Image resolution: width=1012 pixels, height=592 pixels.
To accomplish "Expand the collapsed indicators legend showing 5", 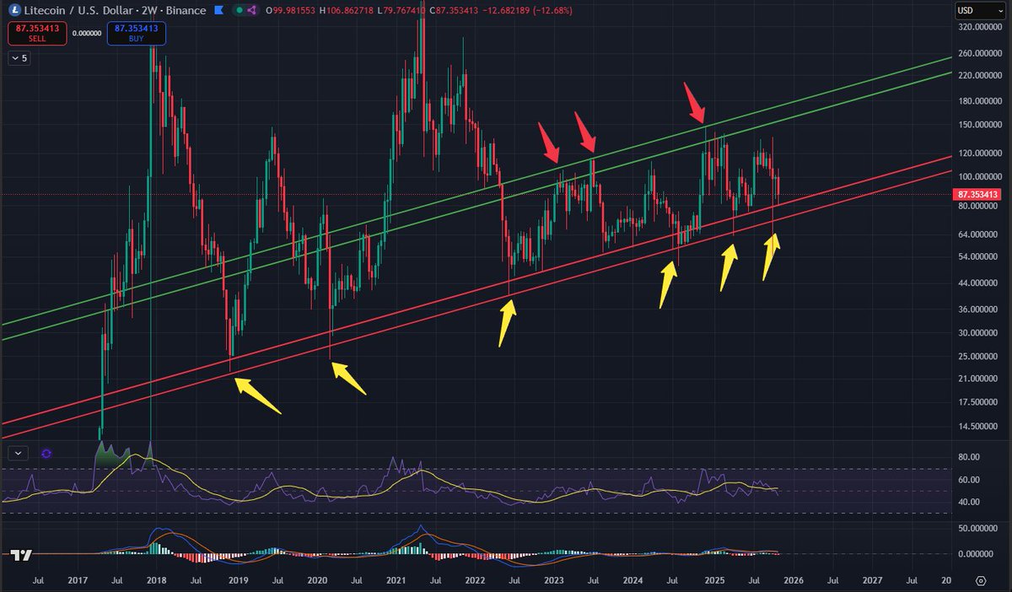I will click(x=19, y=58).
